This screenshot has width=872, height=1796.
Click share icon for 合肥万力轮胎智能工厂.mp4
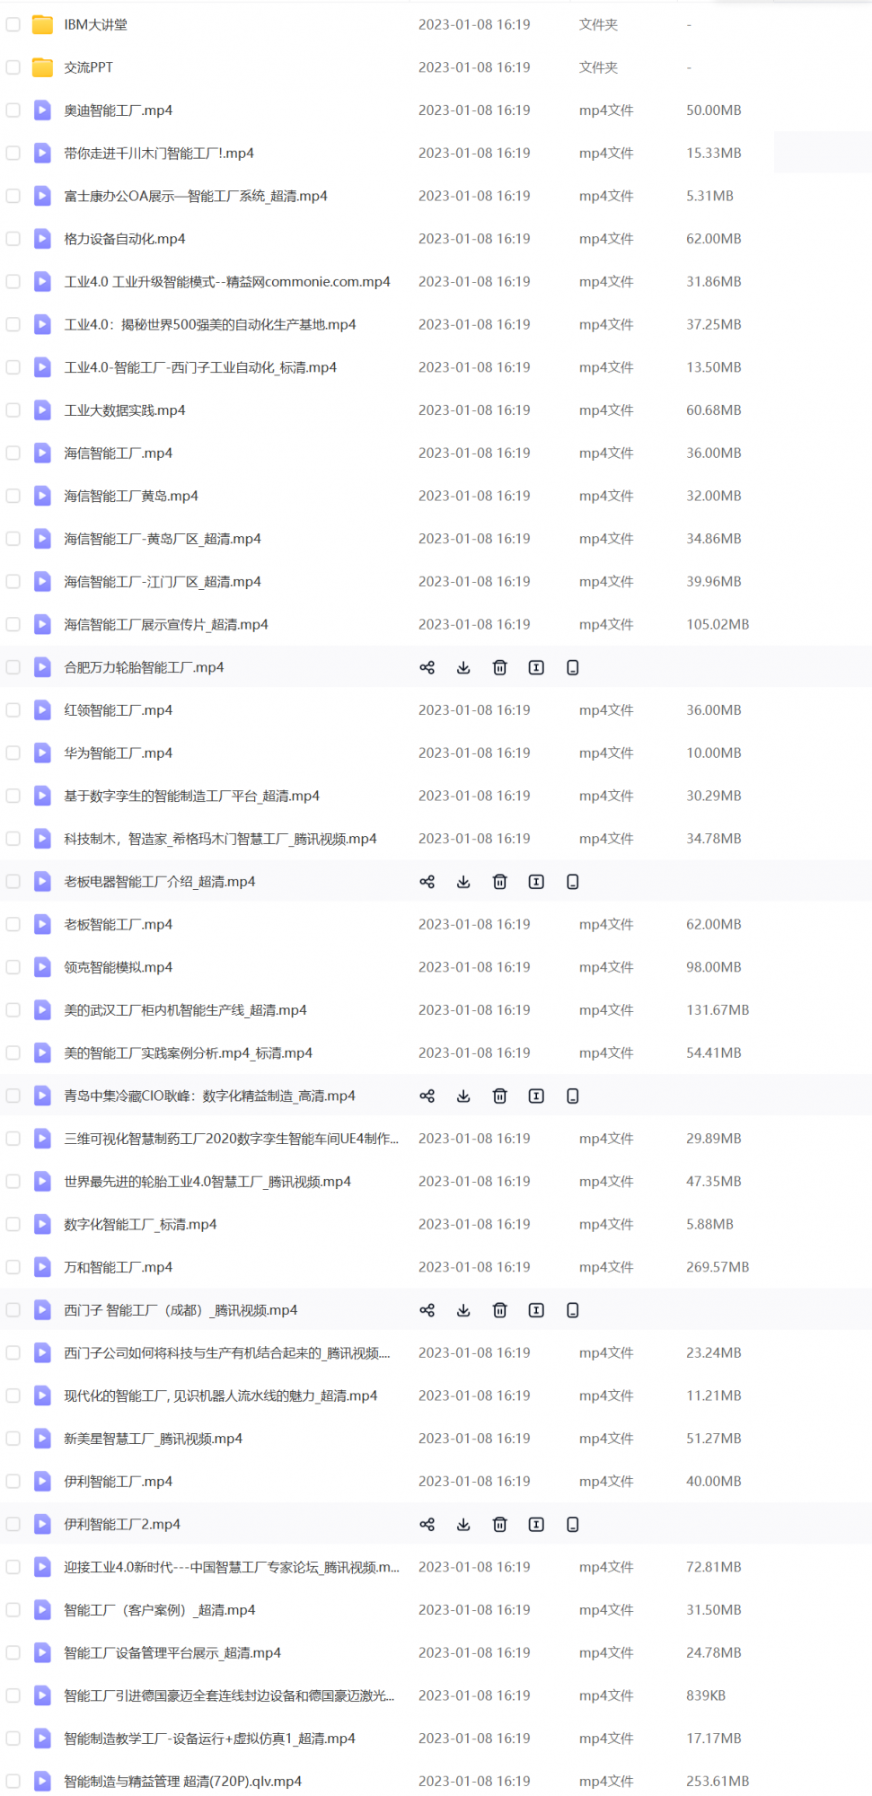point(427,667)
